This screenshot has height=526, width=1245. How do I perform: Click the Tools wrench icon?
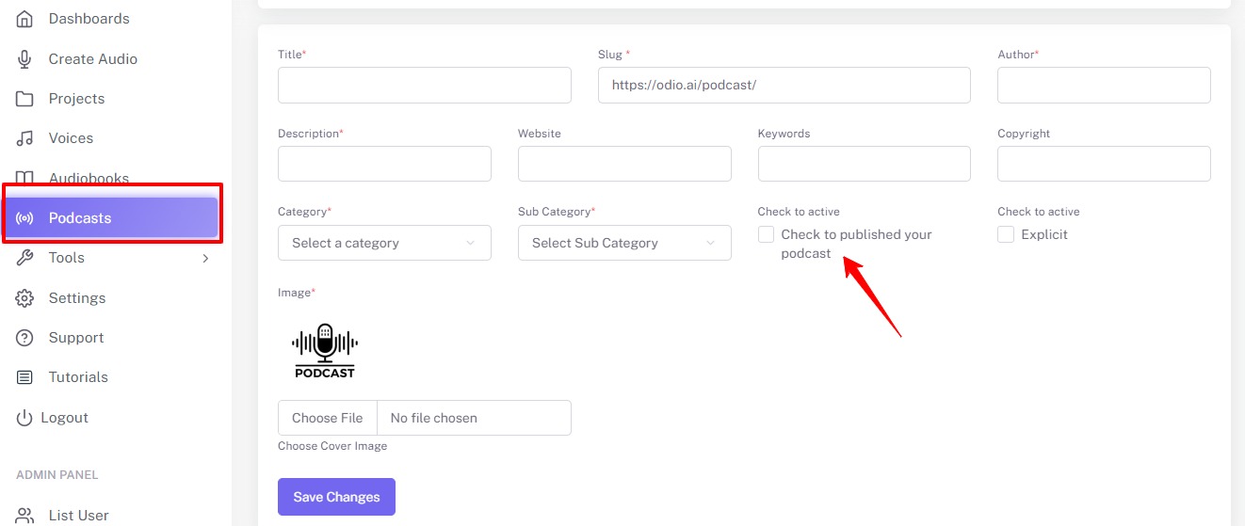tap(25, 258)
